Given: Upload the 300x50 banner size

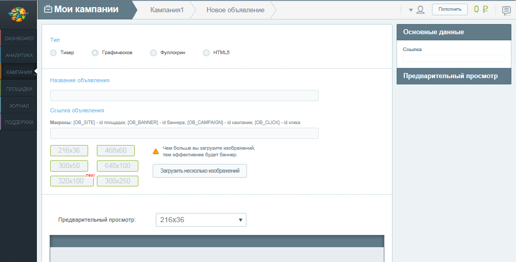Looking at the screenshot, I should pyautogui.click(x=69, y=166).
